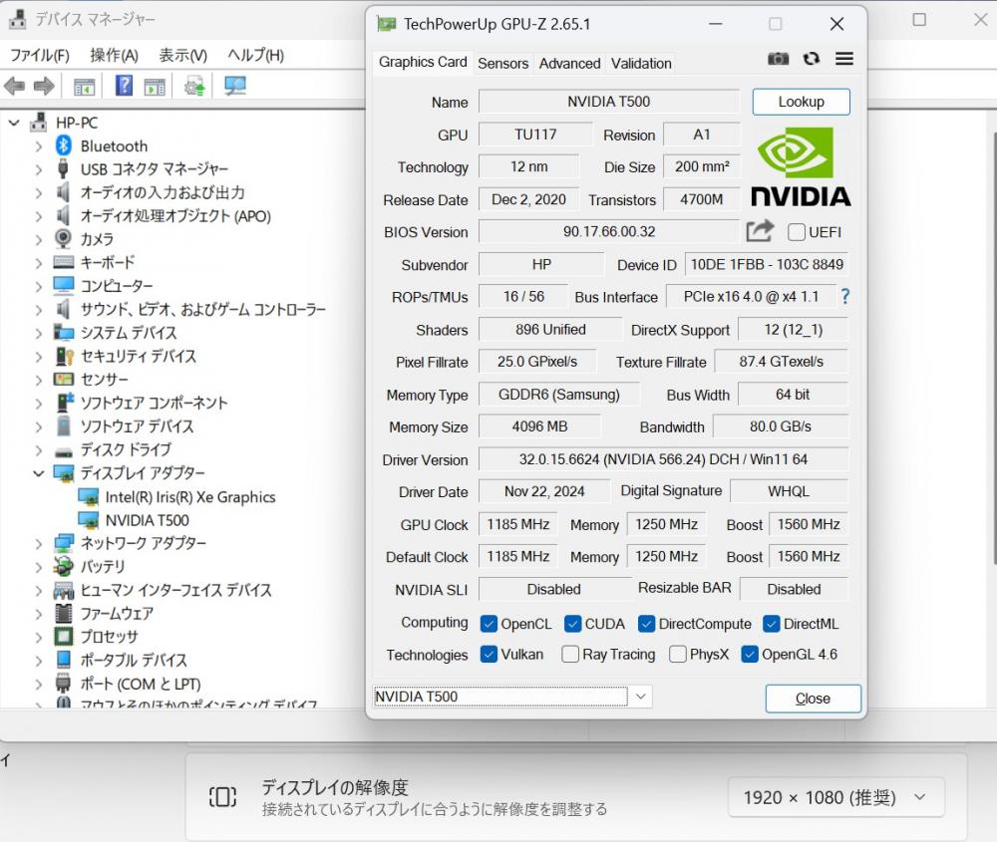Click the NVIDIA T500 Name field
The width and height of the screenshot is (997, 842).
(x=609, y=102)
